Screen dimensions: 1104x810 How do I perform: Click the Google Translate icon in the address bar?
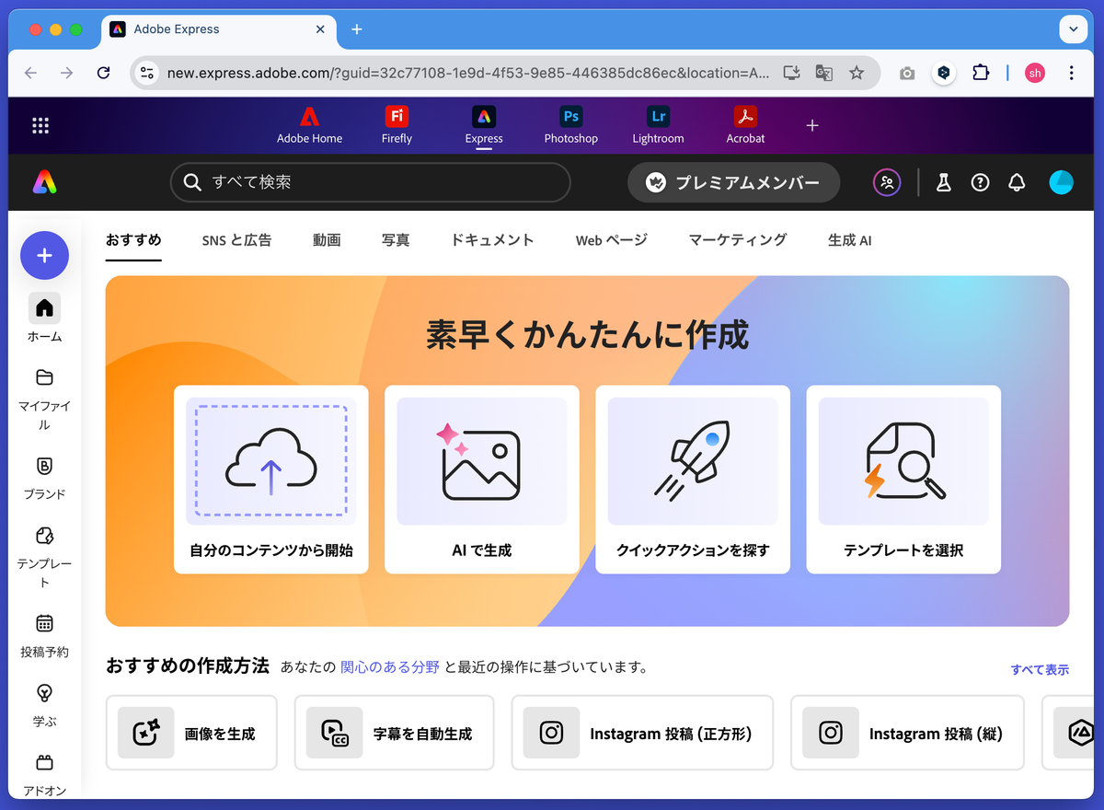pos(824,73)
